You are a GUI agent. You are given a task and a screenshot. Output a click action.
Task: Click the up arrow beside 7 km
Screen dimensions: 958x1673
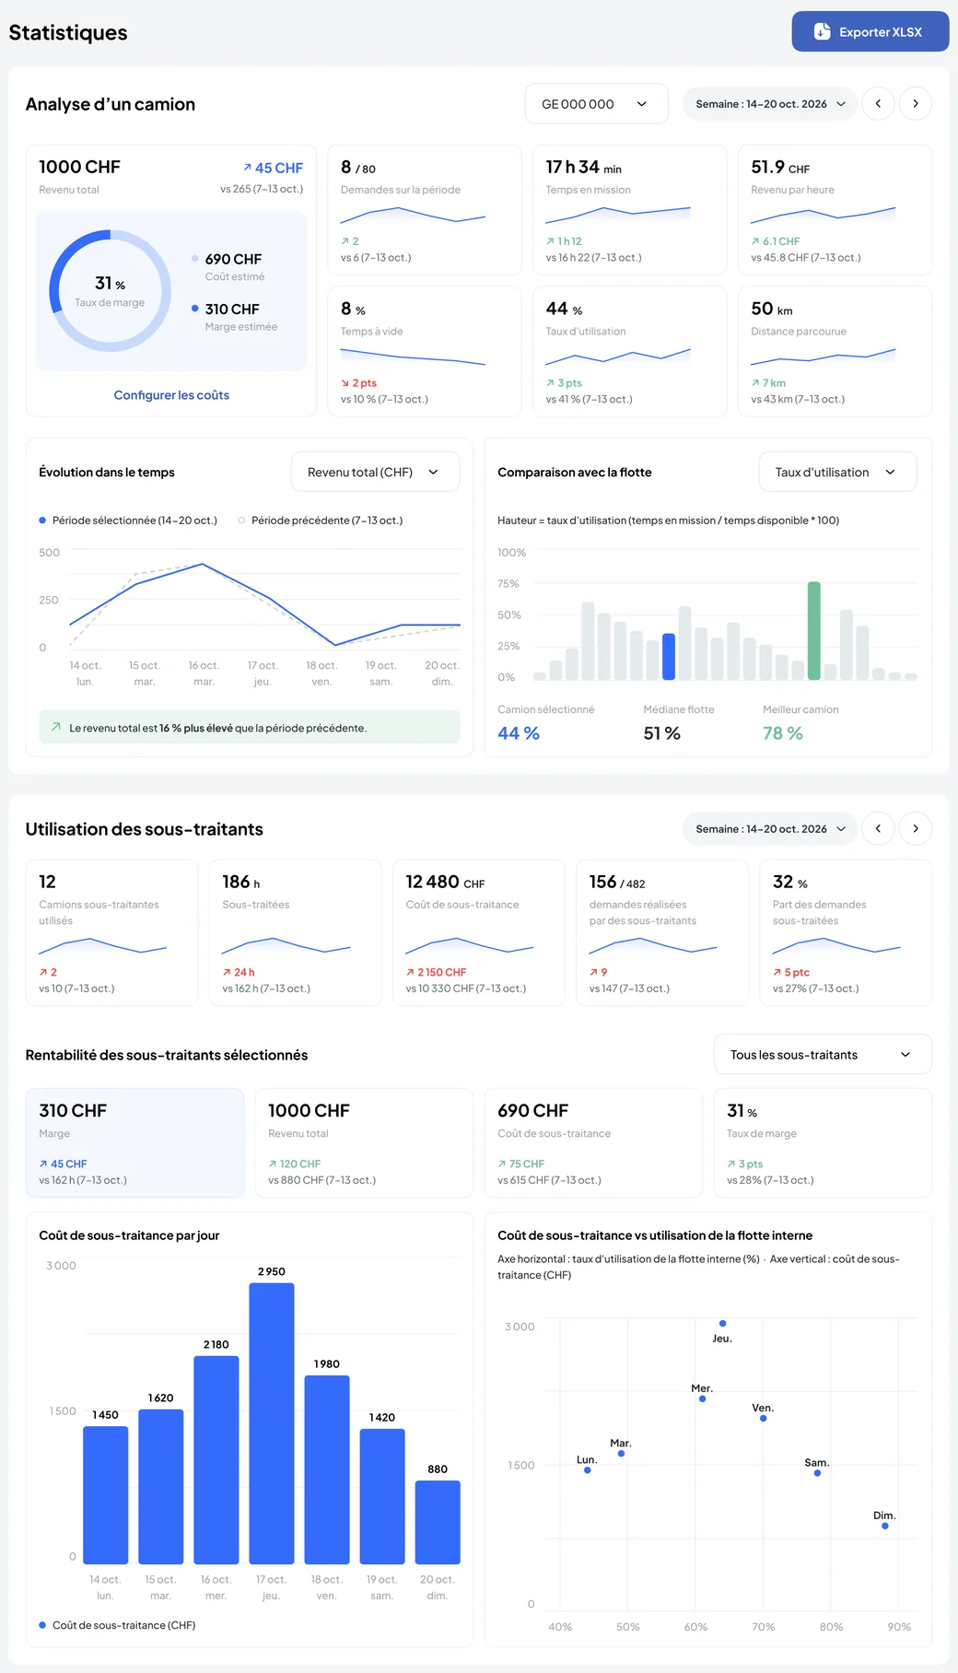tap(755, 383)
